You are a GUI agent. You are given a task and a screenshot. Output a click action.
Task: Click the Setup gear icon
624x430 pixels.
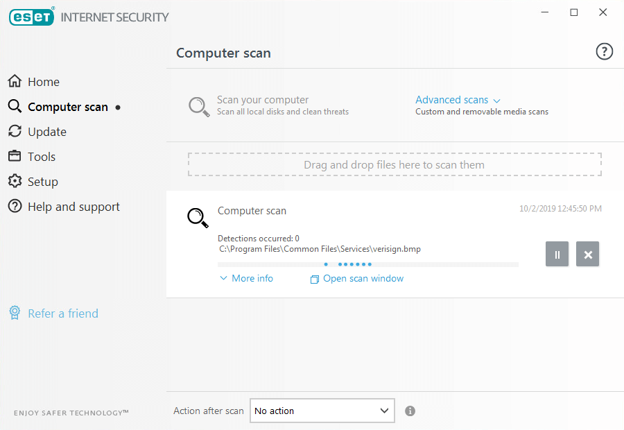[15, 182]
